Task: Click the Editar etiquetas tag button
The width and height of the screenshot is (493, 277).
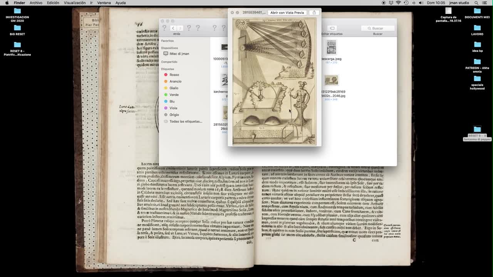Action: (332, 28)
